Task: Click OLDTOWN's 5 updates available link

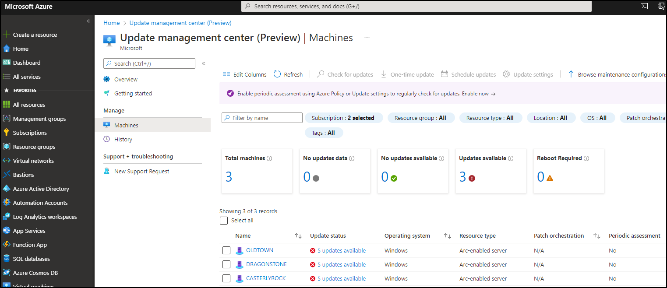Action: pyautogui.click(x=342, y=251)
